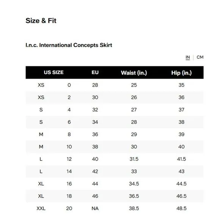
Task: Select the XS size 0 row
Action: click(x=115, y=85)
